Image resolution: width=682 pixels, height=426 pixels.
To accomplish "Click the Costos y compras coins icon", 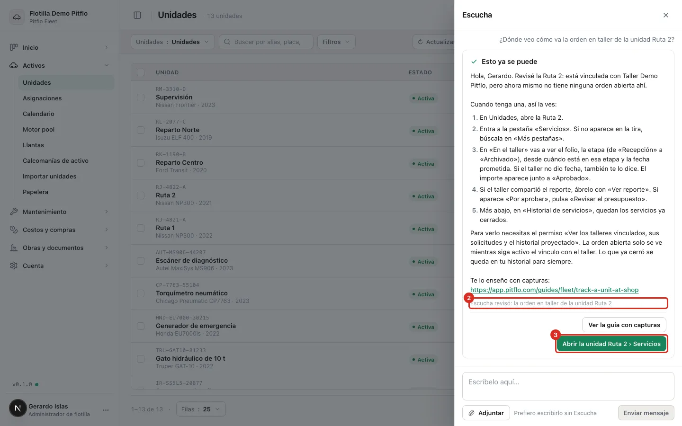I will tap(14, 230).
